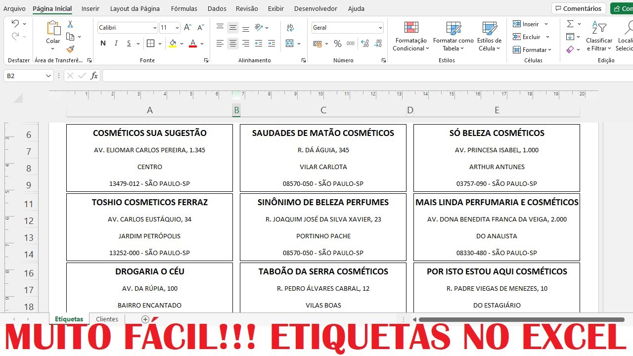Click the new sheet plus icon

click(x=145, y=319)
